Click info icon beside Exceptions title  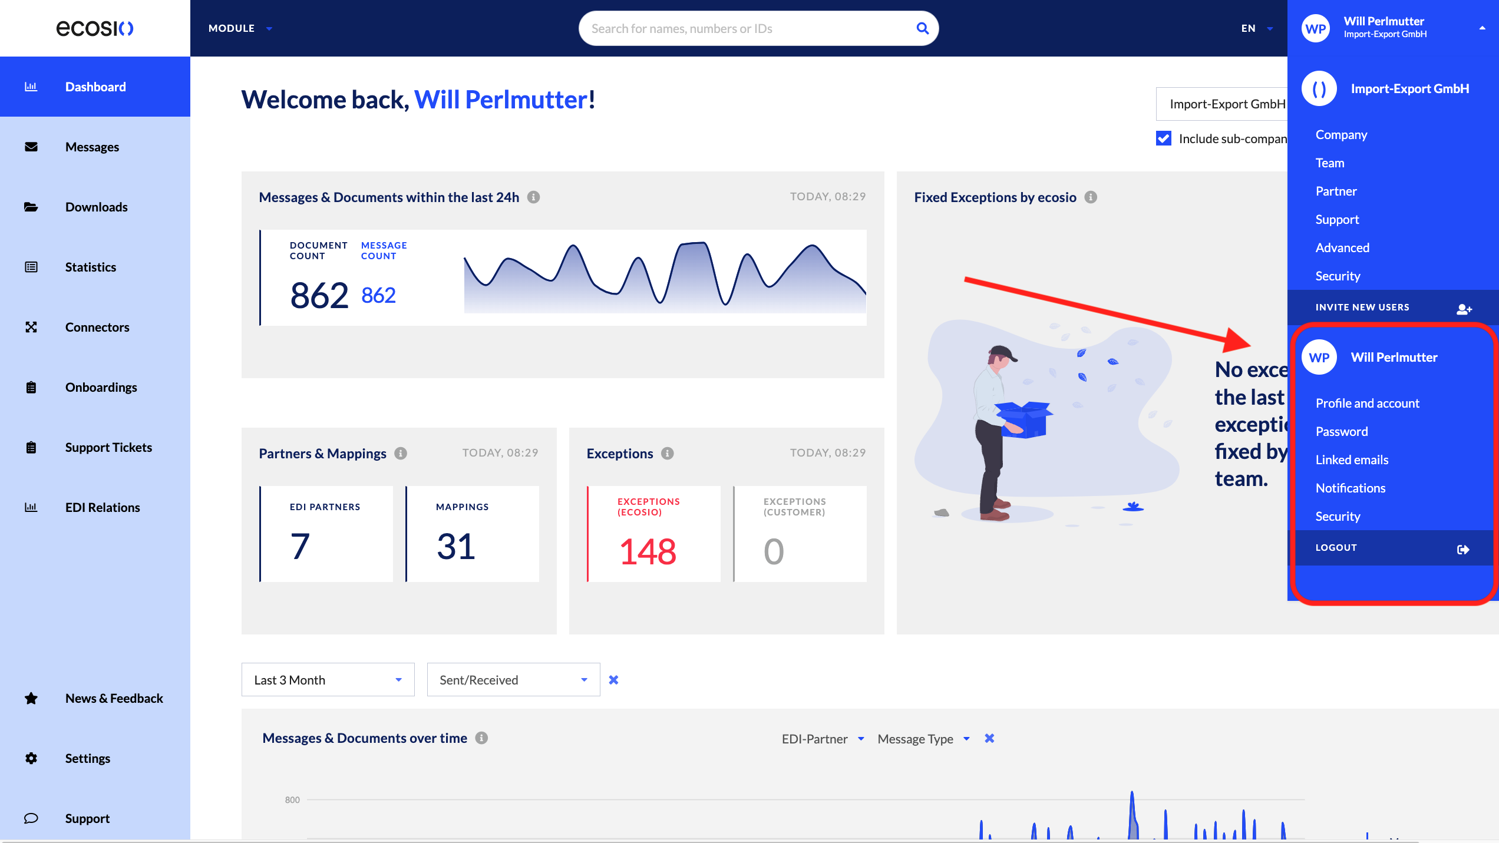[x=667, y=454]
